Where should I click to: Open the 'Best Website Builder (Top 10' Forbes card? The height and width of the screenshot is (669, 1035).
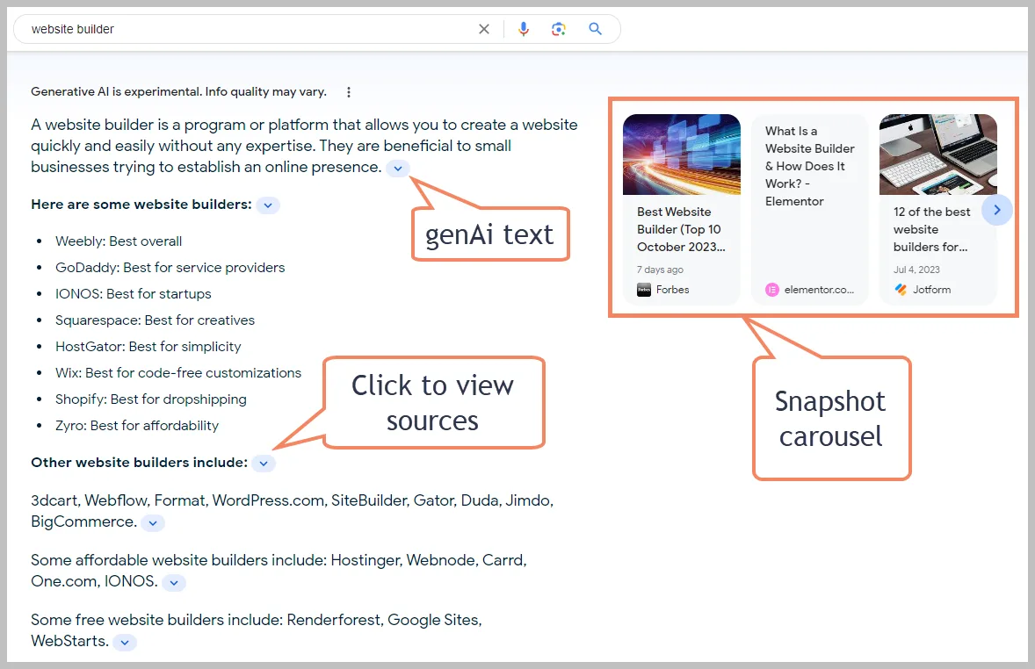click(681, 229)
